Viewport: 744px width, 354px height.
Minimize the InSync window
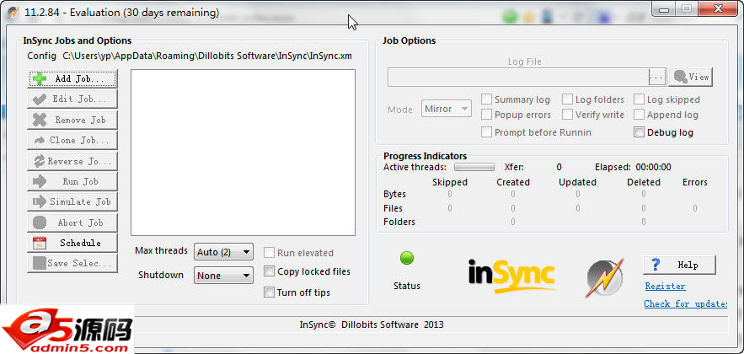point(666,8)
